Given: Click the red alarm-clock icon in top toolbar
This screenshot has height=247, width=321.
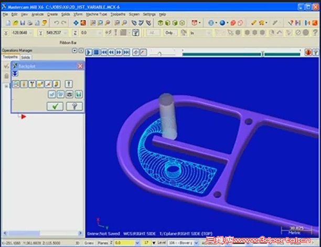Looking at the screenshot, I should [194, 23].
